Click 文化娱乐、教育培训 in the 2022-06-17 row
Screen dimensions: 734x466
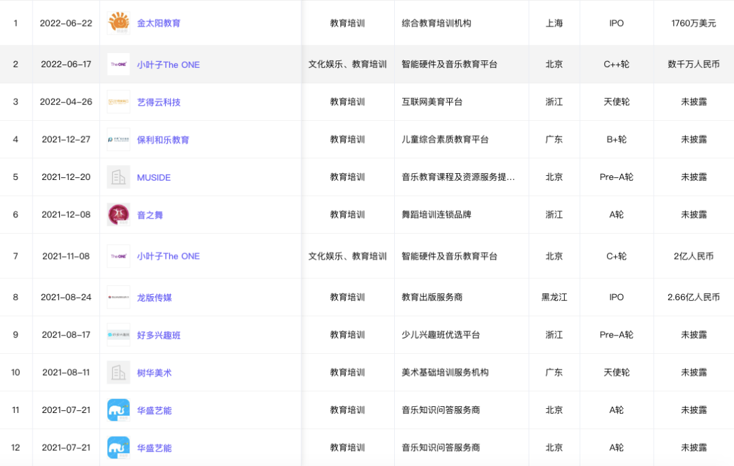coord(347,64)
